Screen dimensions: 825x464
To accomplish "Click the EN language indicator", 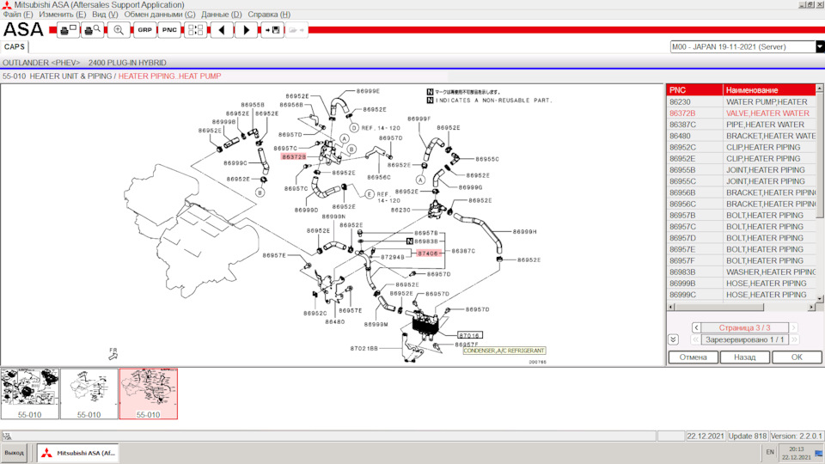I will [x=770, y=453].
